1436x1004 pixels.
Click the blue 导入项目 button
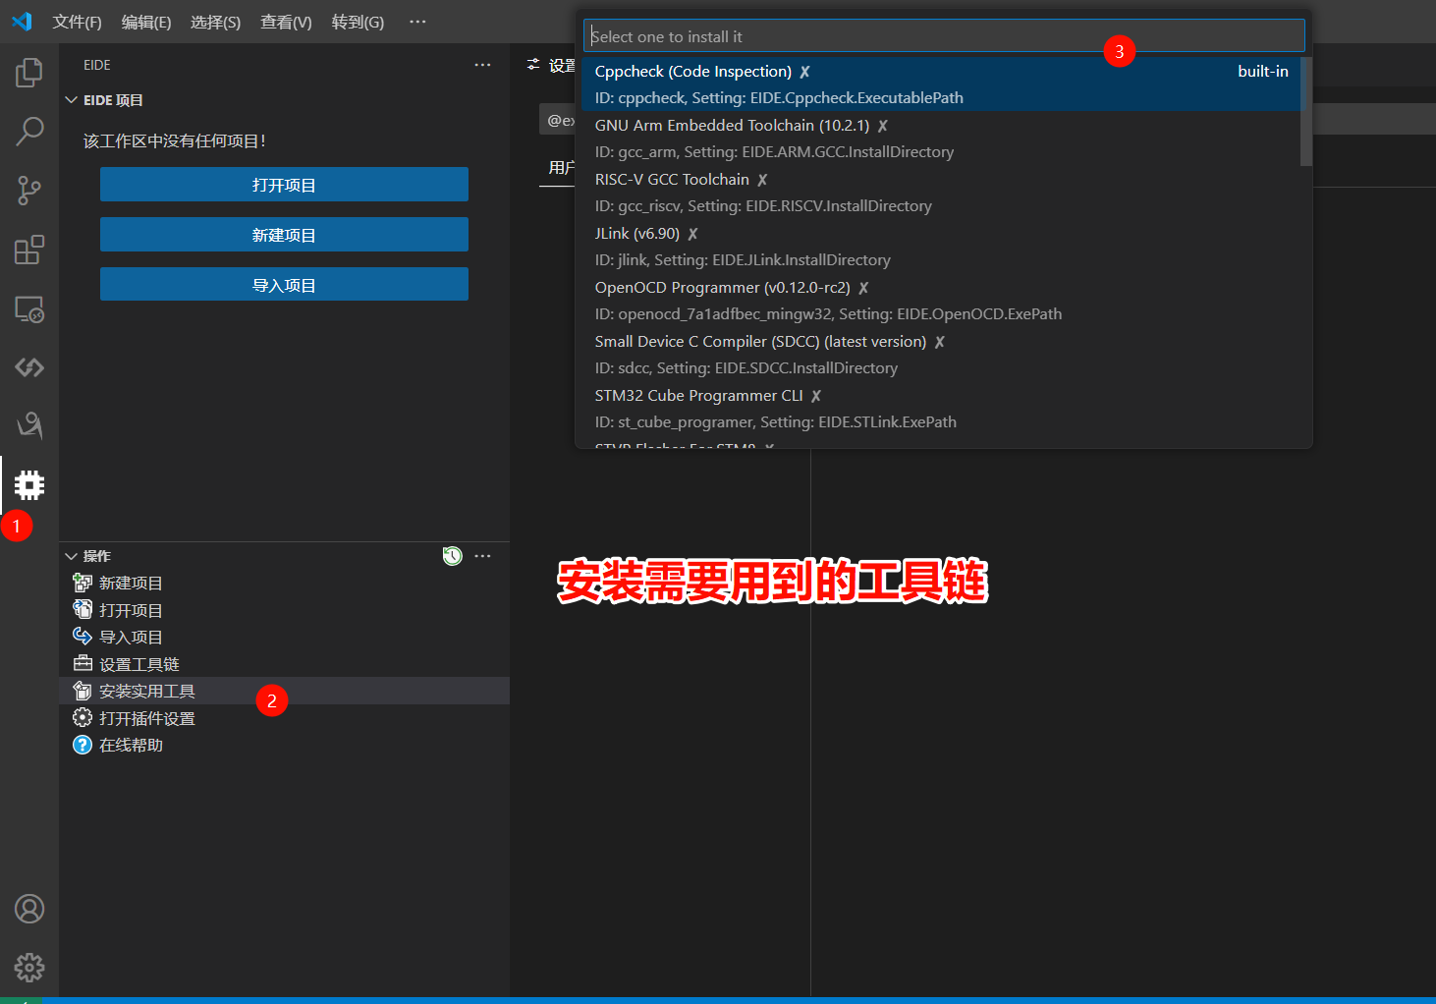[x=284, y=285]
